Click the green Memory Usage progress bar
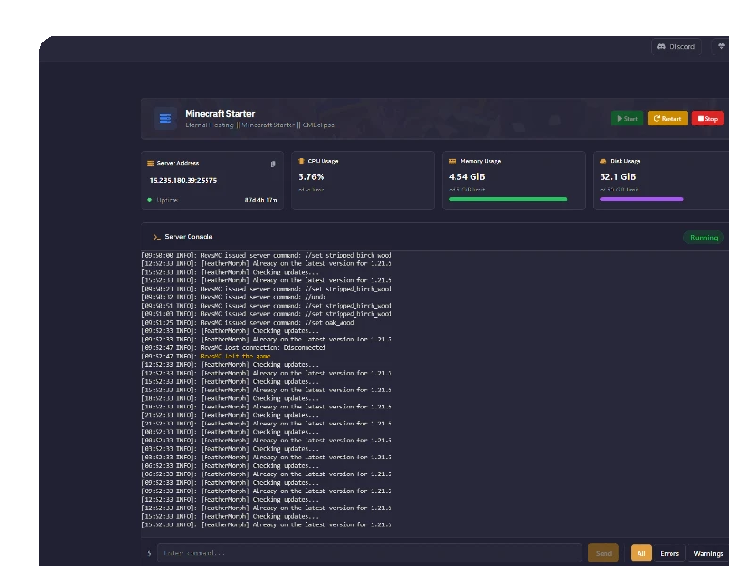The height and width of the screenshot is (566, 729). [507, 199]
